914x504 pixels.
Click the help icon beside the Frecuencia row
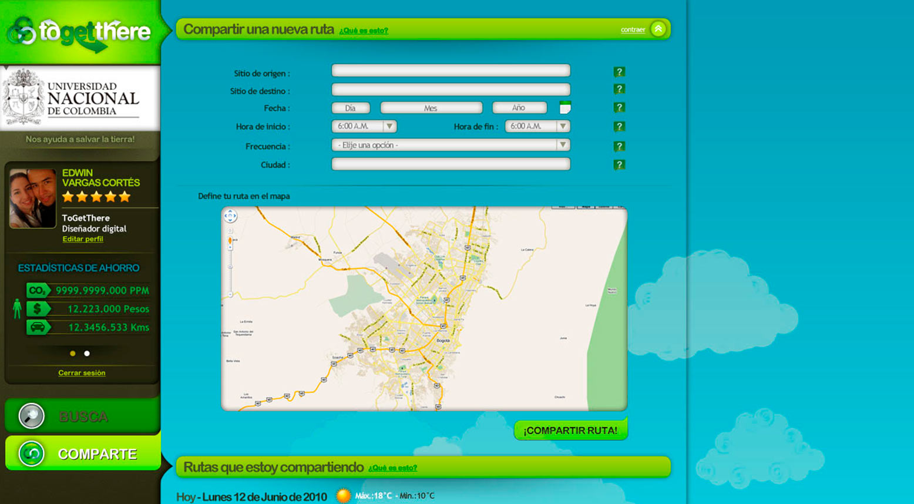coord(619,146)
